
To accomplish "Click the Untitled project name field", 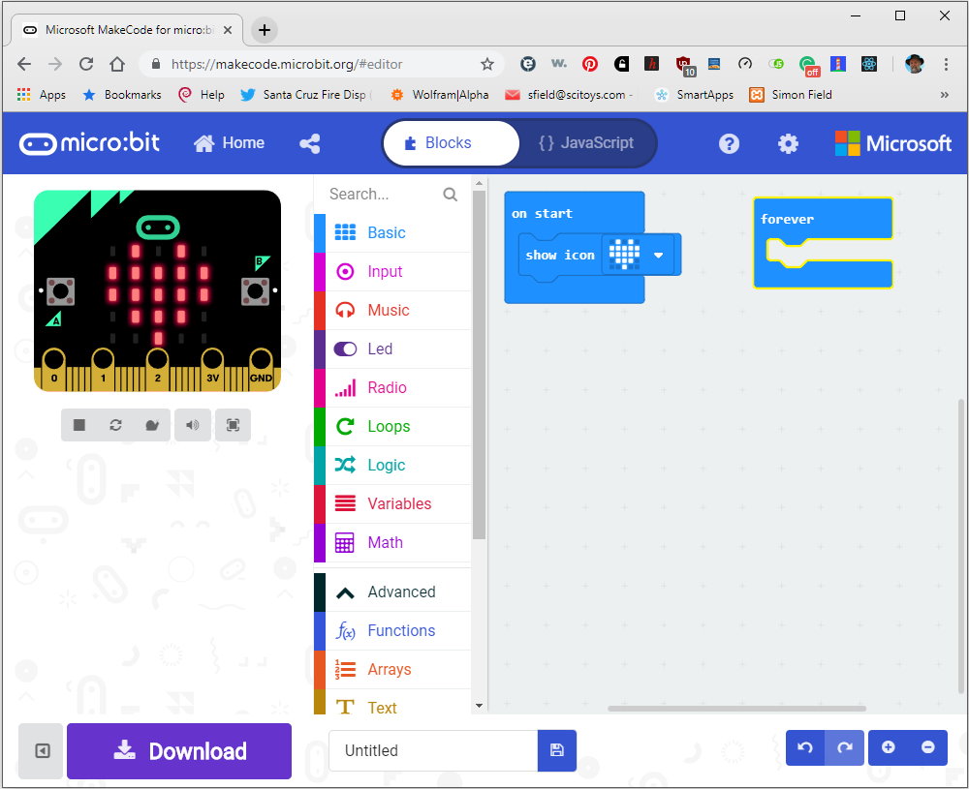I will [433, 750].
